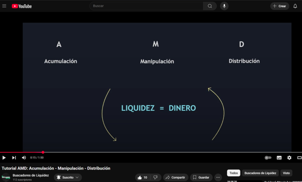
Task: Click the Buscar search input field
Action: click(146, 6)
